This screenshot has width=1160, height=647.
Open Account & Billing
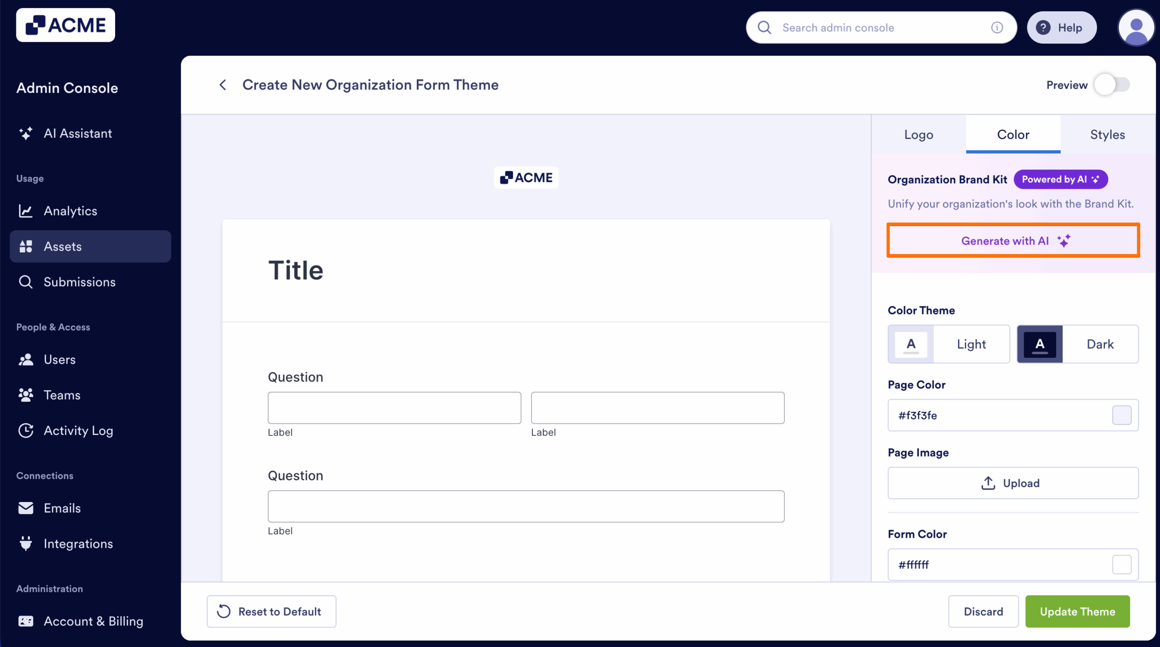(x=93, y=621)
